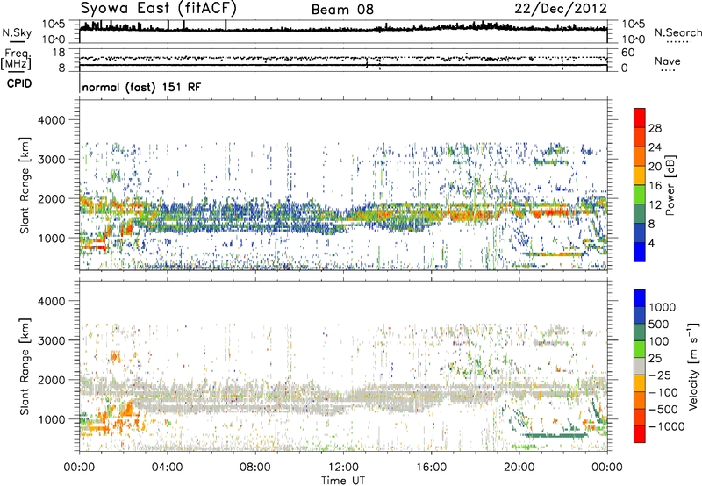Select the 'CPID' row label
This screenshot has width=702, height=486.
tap(19, 83)
